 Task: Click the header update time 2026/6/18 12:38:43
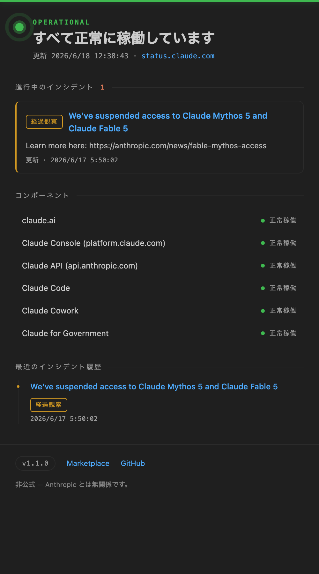[90, 56]
